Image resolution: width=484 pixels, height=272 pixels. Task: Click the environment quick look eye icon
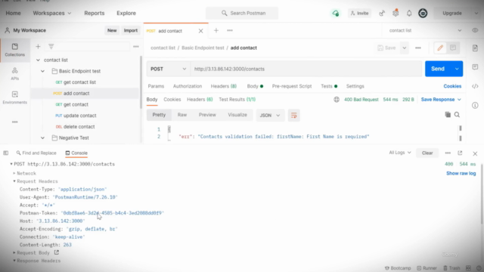[475, 30]
